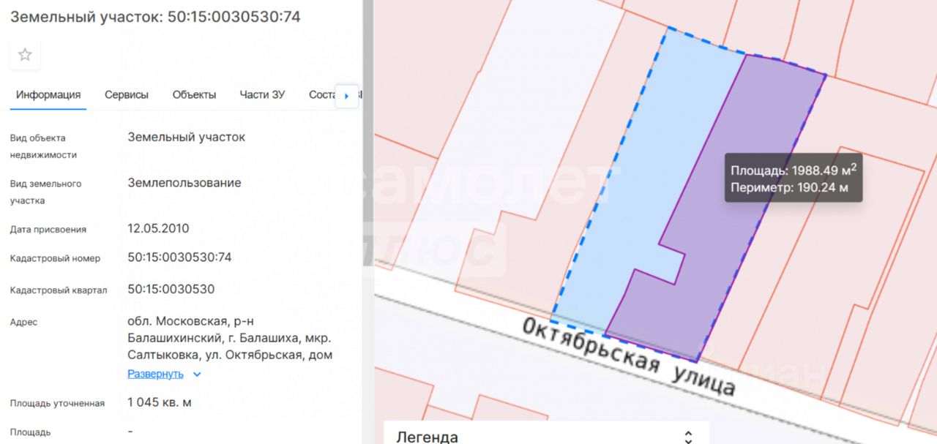
Task: Expand address with the Развернуть link
Action: [155, 374]
